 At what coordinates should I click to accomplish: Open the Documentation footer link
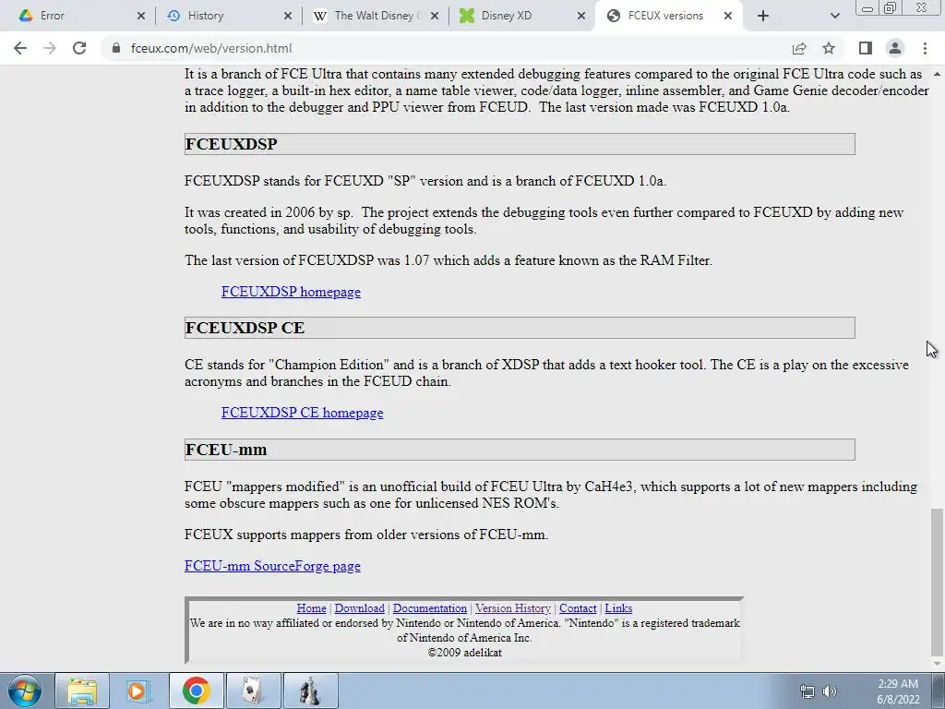click(430, 608)
